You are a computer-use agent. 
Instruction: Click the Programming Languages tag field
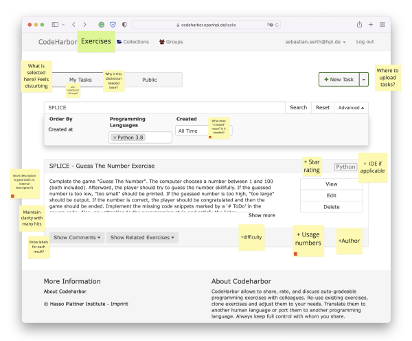(140, 137)
